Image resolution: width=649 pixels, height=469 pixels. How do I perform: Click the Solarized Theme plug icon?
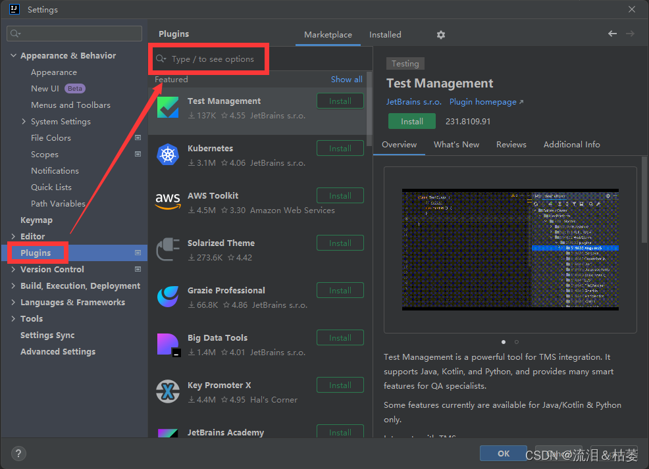(x=168, y=249)
